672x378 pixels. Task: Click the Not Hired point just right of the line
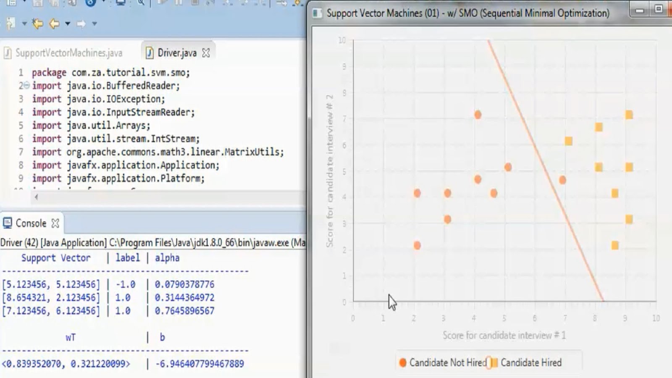click(x=562, y=180)
